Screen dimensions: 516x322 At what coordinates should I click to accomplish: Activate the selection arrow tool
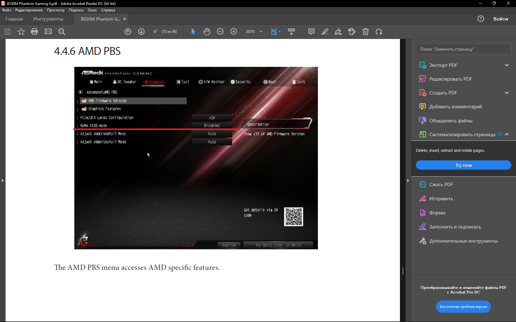click(x=193, y=32)
